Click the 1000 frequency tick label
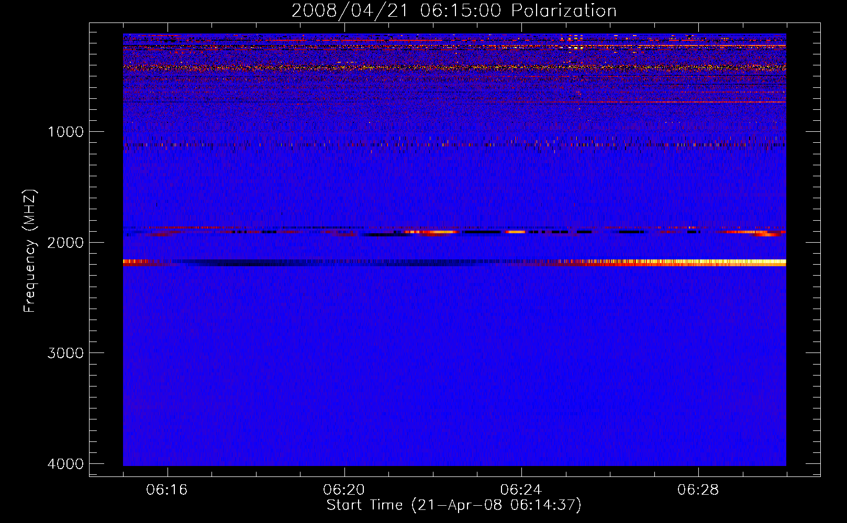Viewport: 847px width, 523px height. point(65,132)
